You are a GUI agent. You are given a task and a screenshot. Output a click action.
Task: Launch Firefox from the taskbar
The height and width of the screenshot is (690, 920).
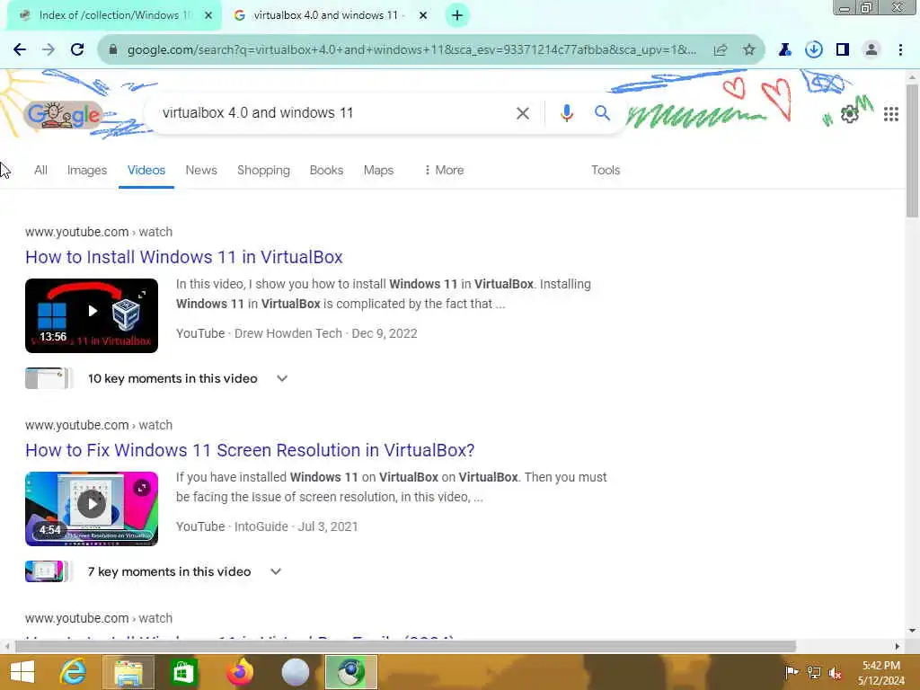[240, 672]
